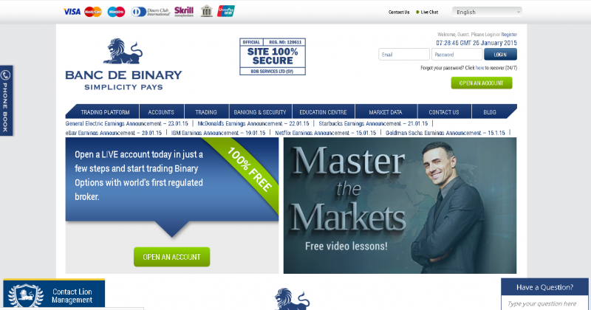Click the MasterCard payment icon
Screen dimensions: 591x310
click(x=93, y=12)
